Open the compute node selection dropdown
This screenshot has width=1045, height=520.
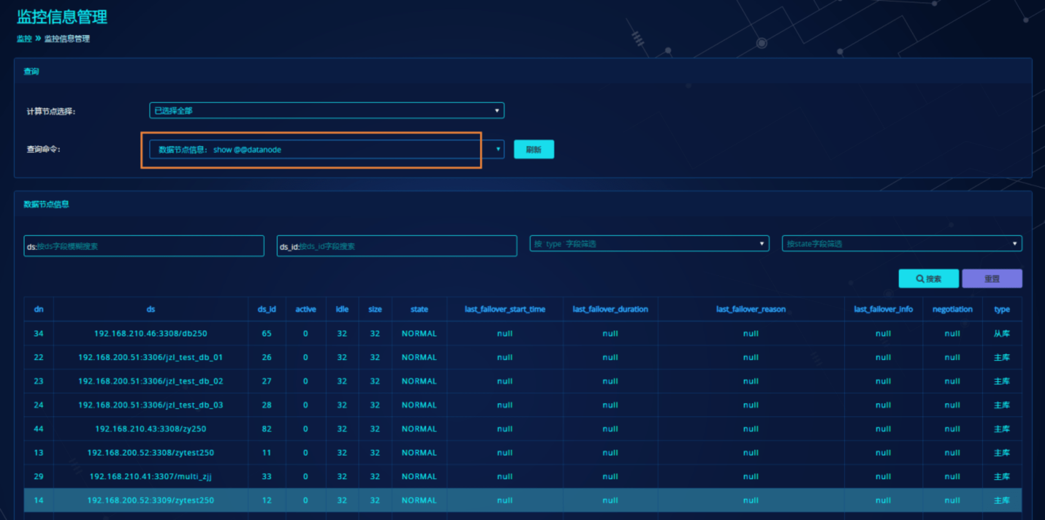[327, 111]
